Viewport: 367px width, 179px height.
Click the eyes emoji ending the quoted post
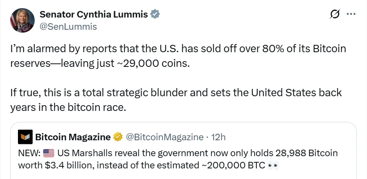click(273, 166)
